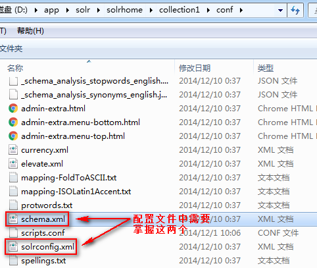
Task: Expand the arrow after (D:) breadcrumb
Action: (x=36, y=10)
